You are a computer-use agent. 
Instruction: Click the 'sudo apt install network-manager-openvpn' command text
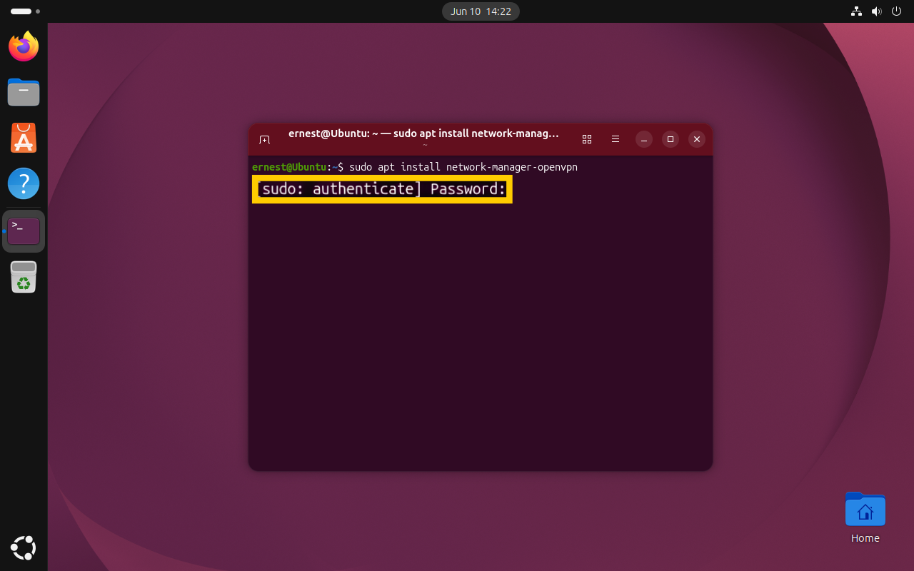point(463,167)
